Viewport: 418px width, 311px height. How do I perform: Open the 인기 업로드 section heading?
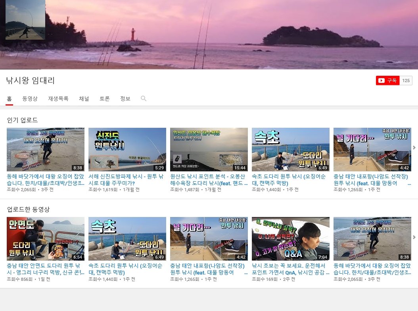(23, 120)
